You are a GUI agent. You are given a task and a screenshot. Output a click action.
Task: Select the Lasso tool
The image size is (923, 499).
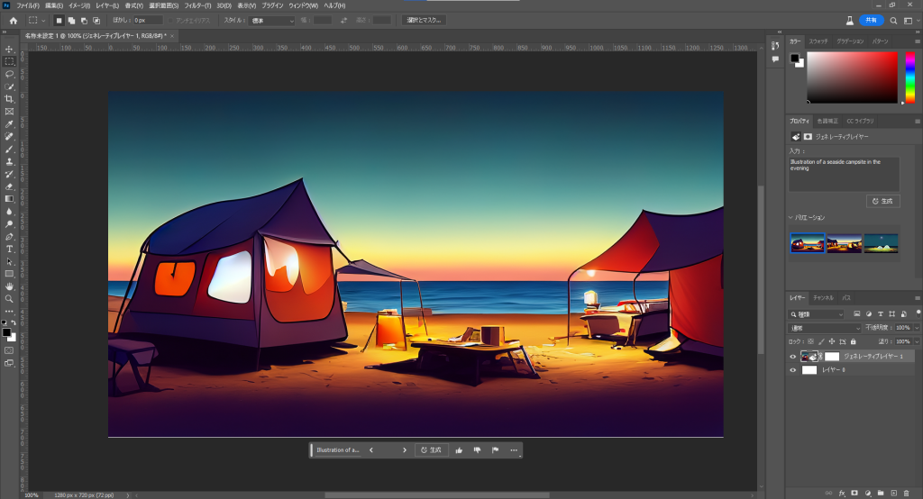(9, 74)
